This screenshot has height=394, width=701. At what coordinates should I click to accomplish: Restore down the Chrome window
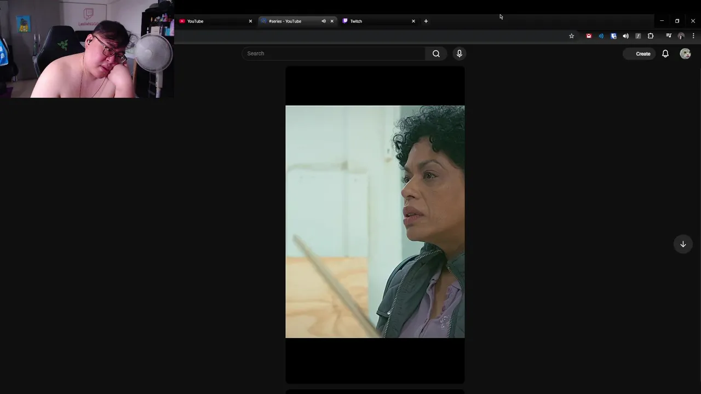(x=677, y=21)
